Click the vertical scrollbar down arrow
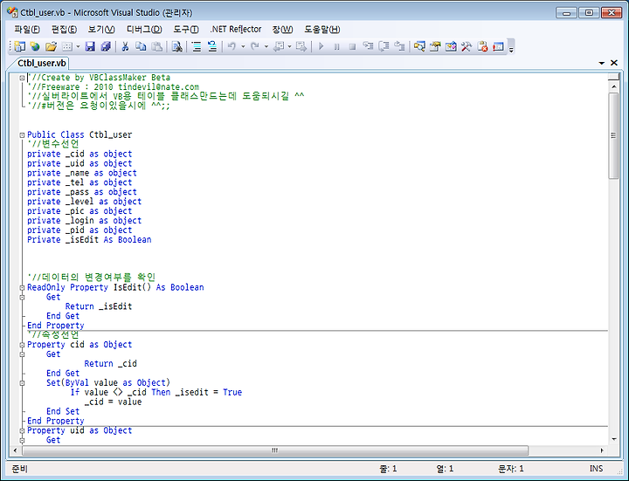This screenshot has height=481, width=629. pos(613,439)
